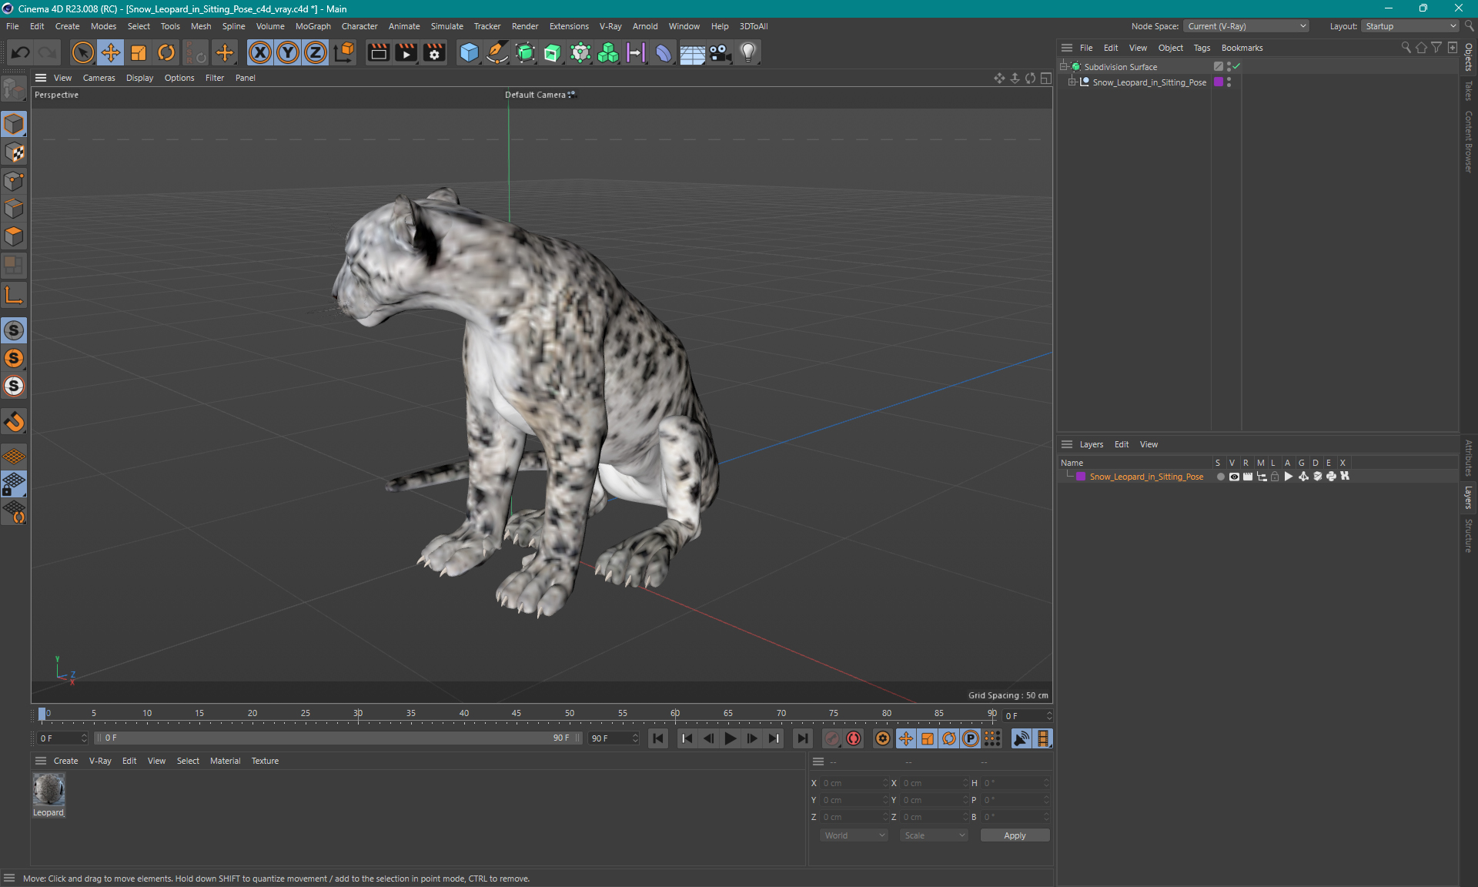Image resolution: width=1478 pixels, height=887 pixels.
Task: Open the Node Space dropdown
Action: point(1246,26)
